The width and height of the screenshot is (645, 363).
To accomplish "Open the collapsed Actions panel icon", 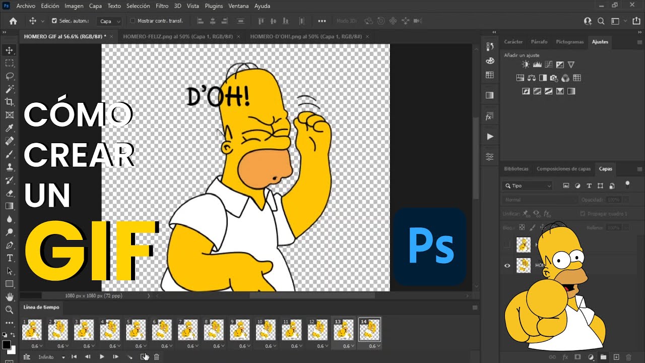I will pos(490,137).
